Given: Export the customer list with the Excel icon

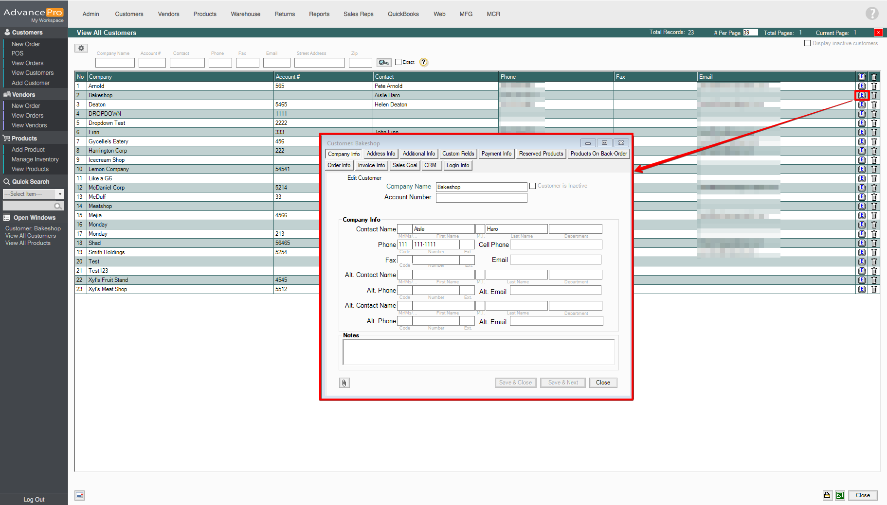Looking at the screenshot, I should click(x=840, y=495).
